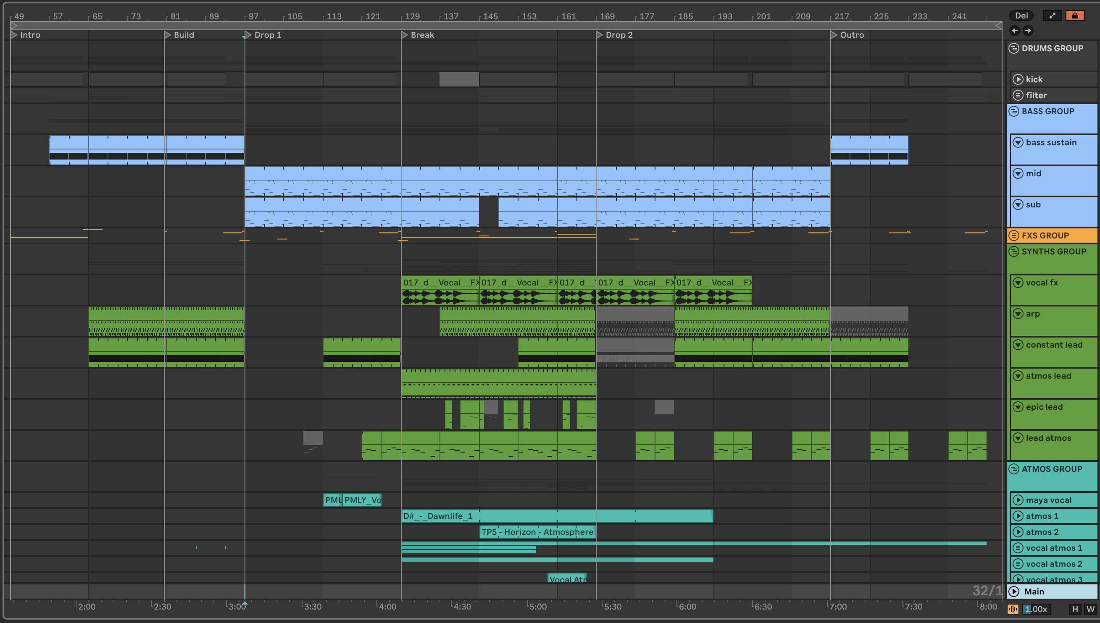Collapse the constant lead track triangle
This screenshot has height=623, width=1100.
pos(1018,345)
